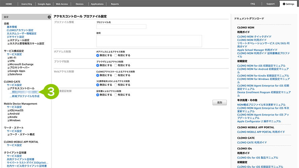Focus the プロファイル名 input field

121,27
